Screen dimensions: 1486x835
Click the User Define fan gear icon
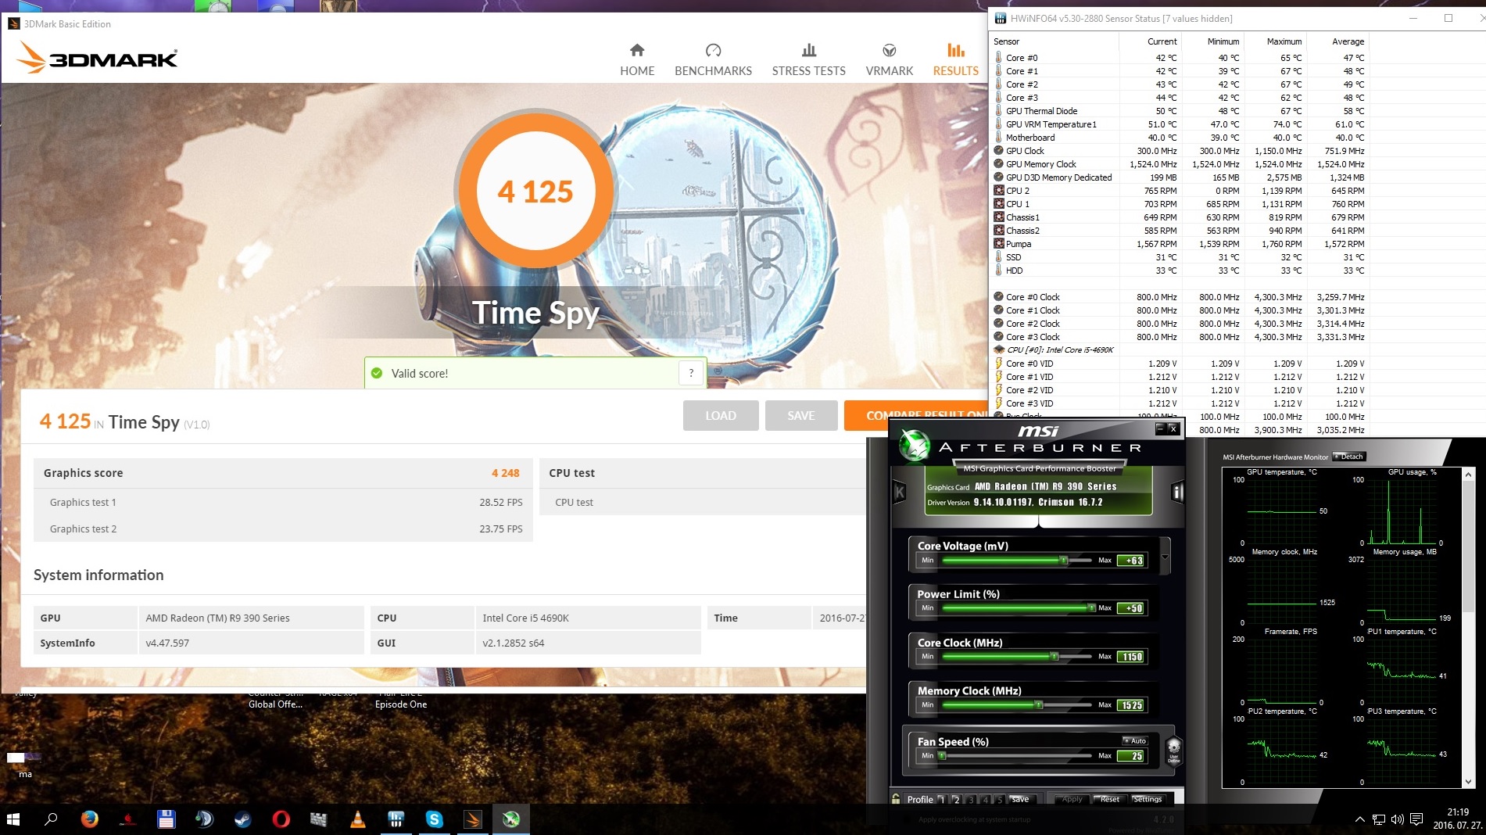(x=1173, y=751)
